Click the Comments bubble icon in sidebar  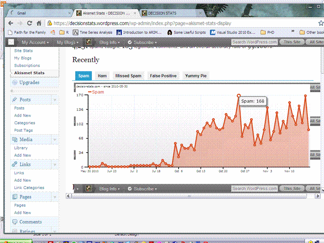(x=15, y=222)
